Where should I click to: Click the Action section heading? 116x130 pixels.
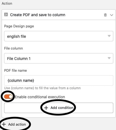pos(7,3)
